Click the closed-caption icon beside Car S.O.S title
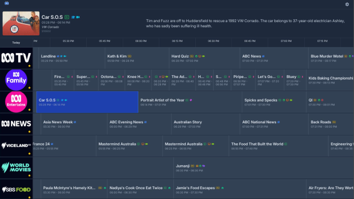 coord(67,17)
